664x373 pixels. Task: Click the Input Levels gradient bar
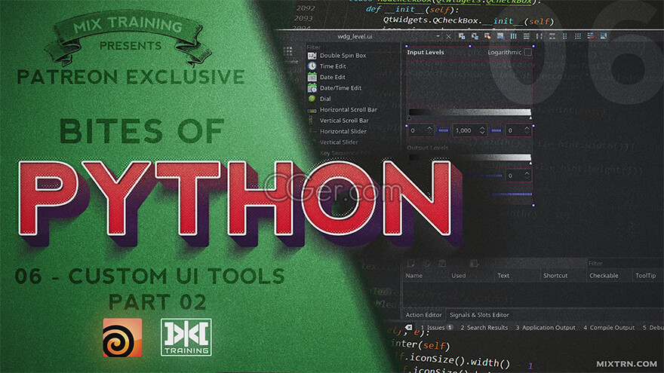(469, 112)
